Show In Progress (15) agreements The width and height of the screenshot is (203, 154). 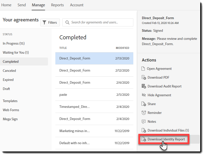(14, 43)
